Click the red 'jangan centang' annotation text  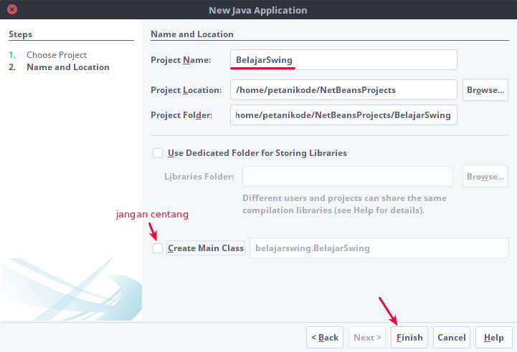pyautogui.click(x=152, y=215)
